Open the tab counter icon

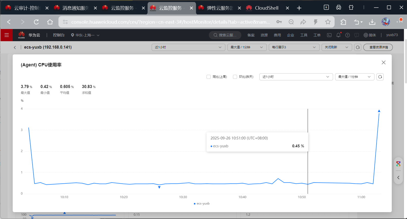(326, 7)
